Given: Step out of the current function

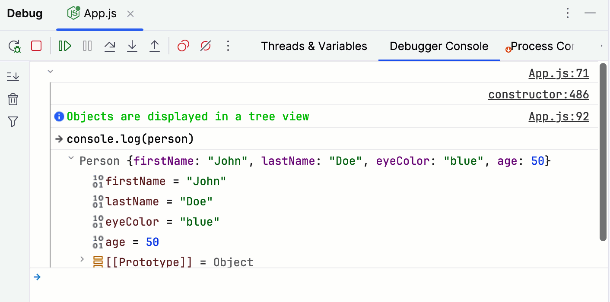Looking at the screenshot, I should pyautogui.click(x=154, y=46).
